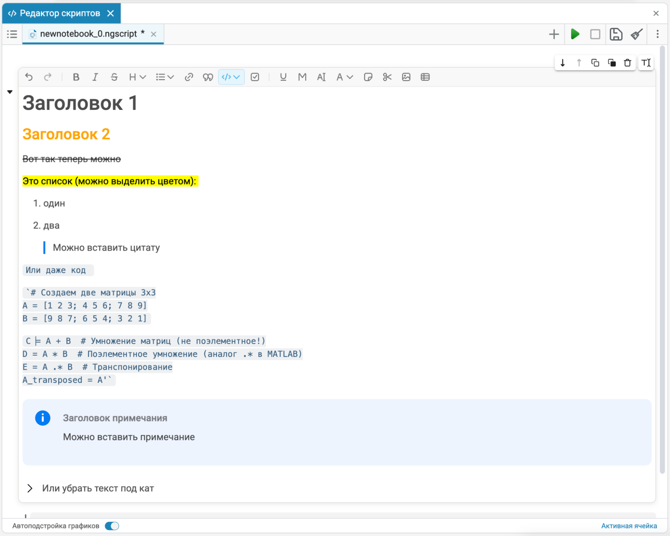Click the AI text cursor icon
This screenshot has height=536, width=670.
click(x=321, y=77)
